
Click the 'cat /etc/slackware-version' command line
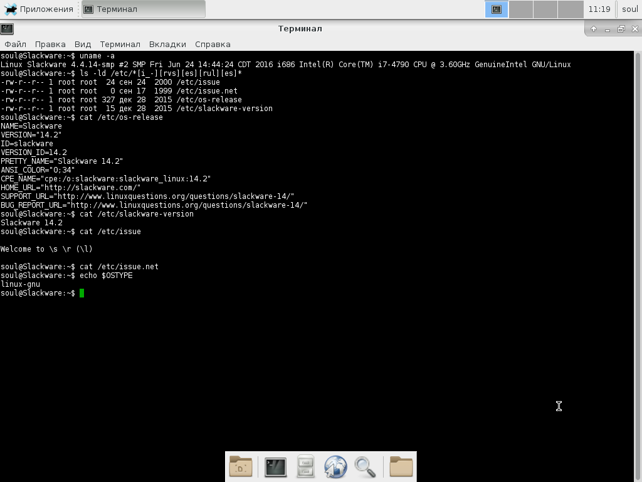pos(97,214)
